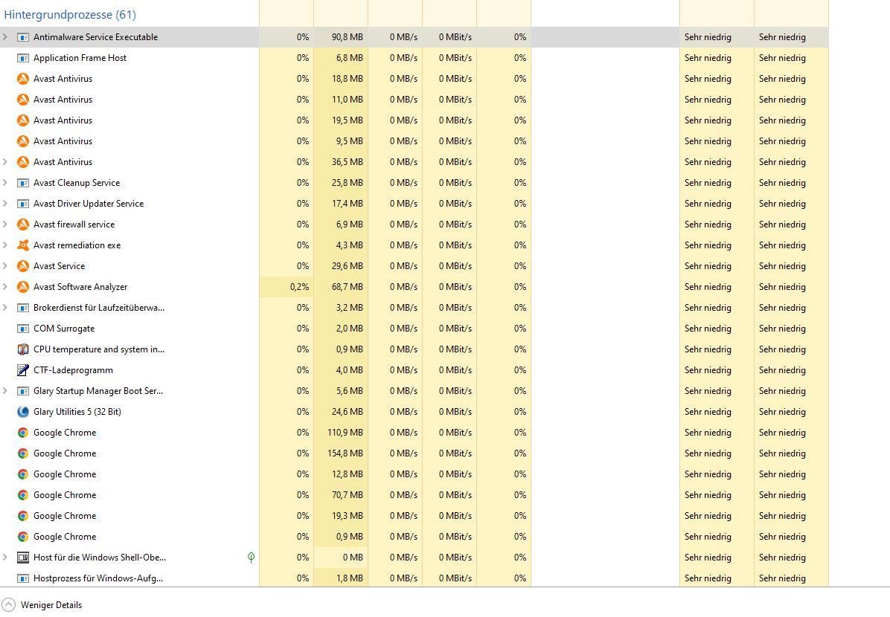
Task: Expand the Avast Antivirus row with 36,5 MB
Action: (5, 161)
